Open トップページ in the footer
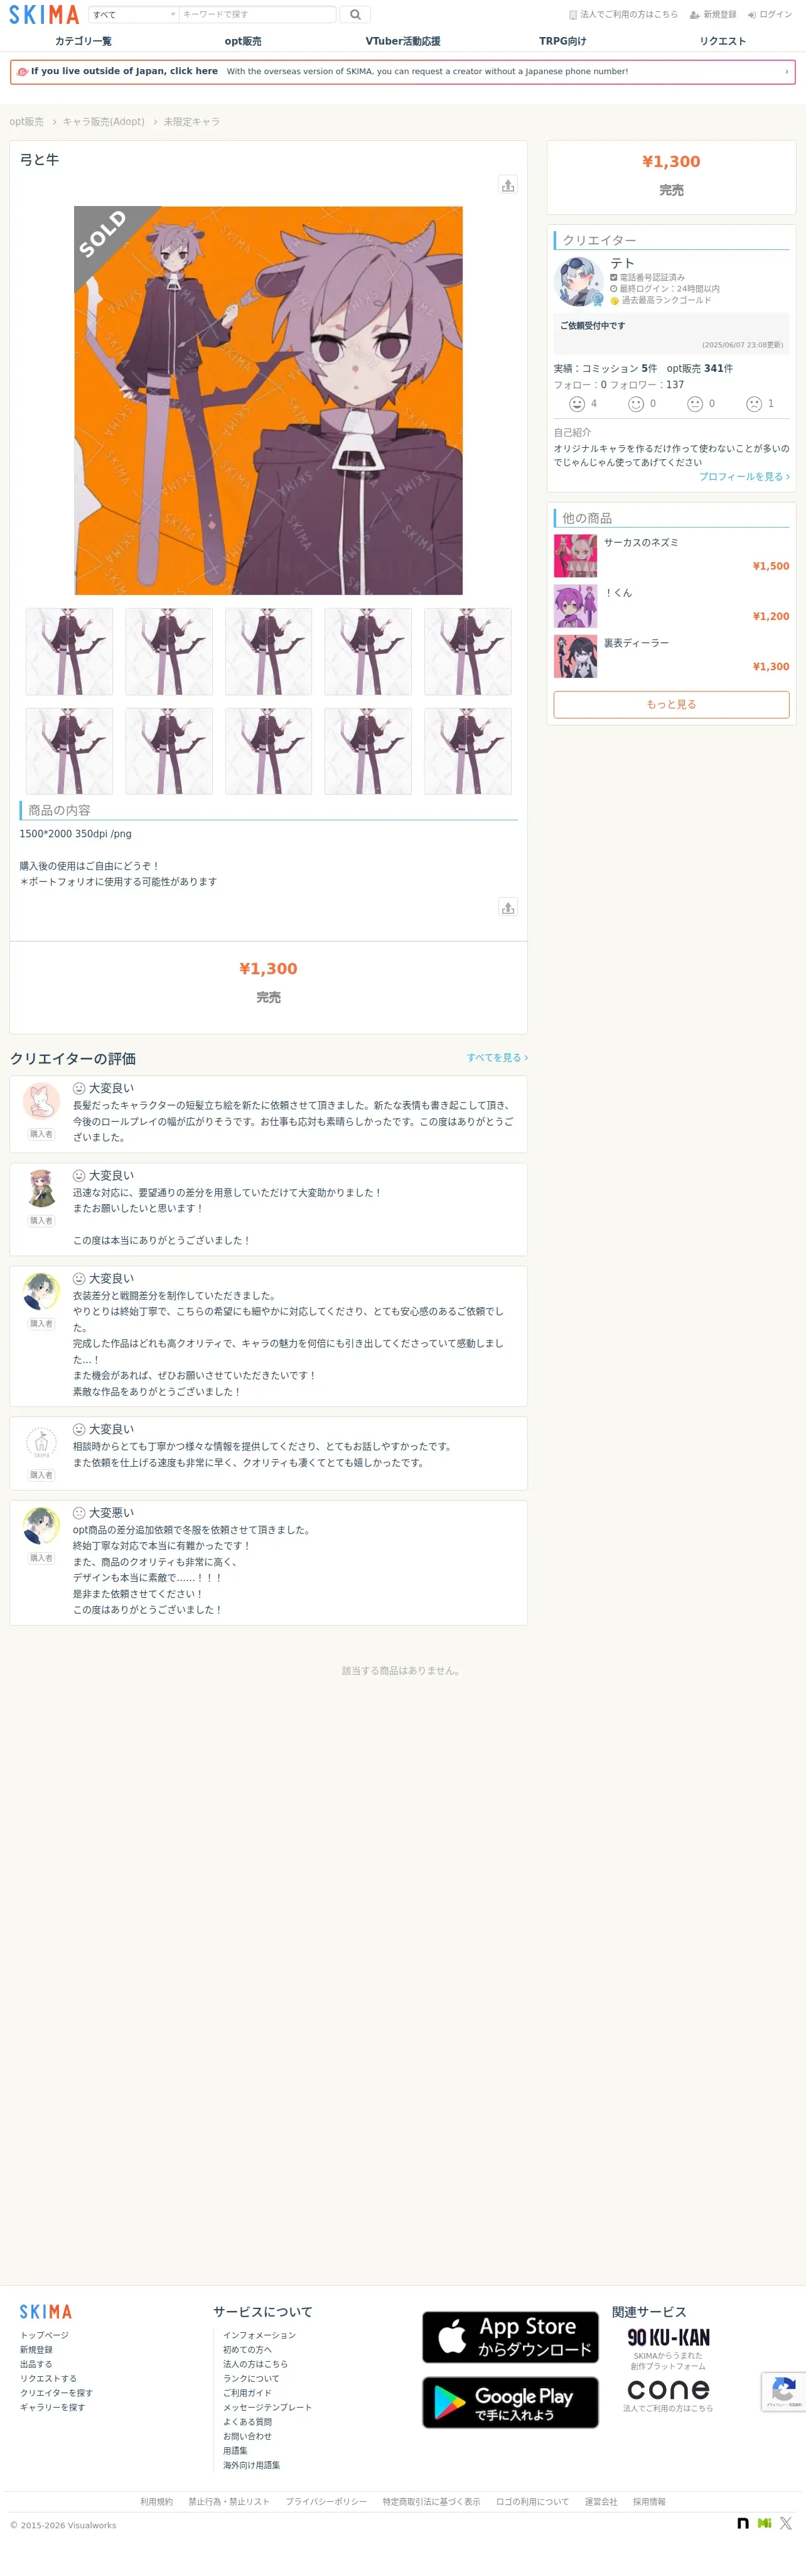The height and width of the screenshot is (2576, 806). pyautogui.click(x=45, y=2335)
